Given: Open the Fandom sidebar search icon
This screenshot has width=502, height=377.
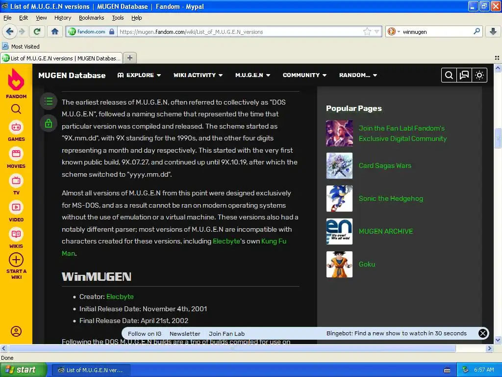Looking at the screenshot, I should (x=16, y=109).
